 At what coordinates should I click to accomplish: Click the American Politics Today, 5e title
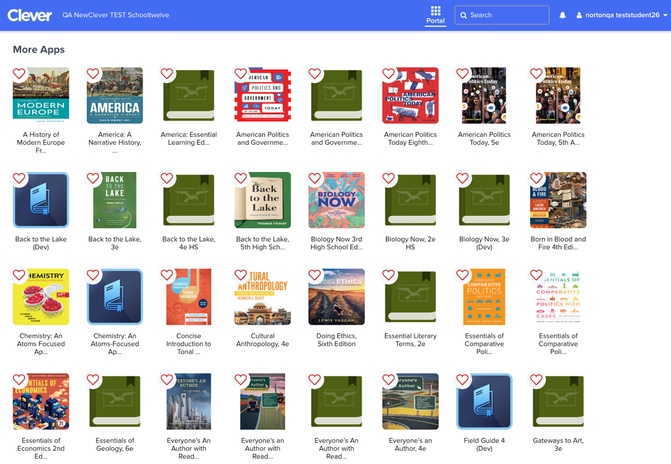(x=484, y=139)
